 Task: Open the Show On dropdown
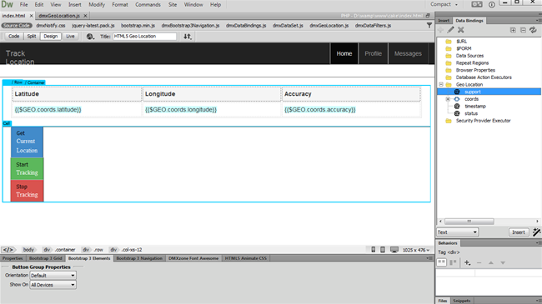(x=53, y=285)
